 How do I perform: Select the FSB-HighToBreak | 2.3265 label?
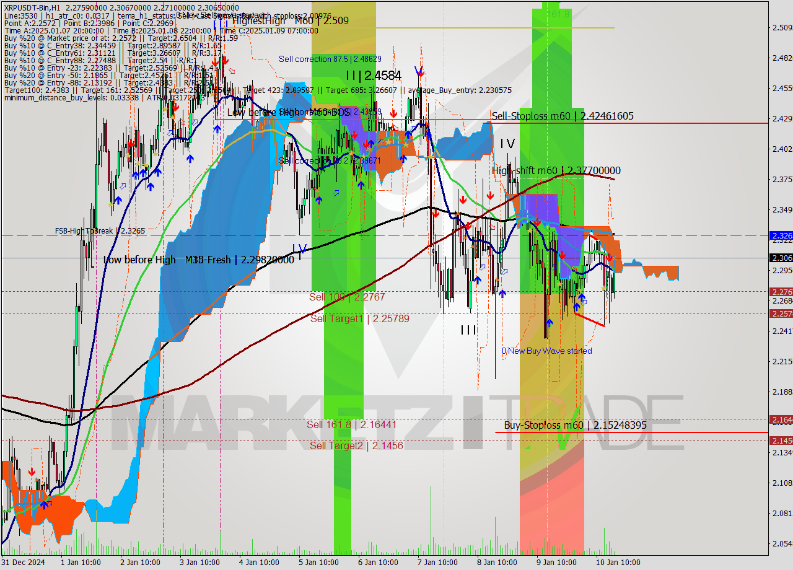100,230
